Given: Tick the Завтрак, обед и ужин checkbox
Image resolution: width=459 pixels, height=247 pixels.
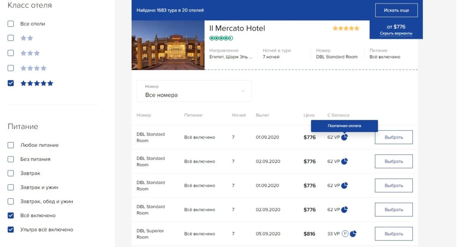Looking at the screenshot, I should pyautogui.click(x=11, y=201).
